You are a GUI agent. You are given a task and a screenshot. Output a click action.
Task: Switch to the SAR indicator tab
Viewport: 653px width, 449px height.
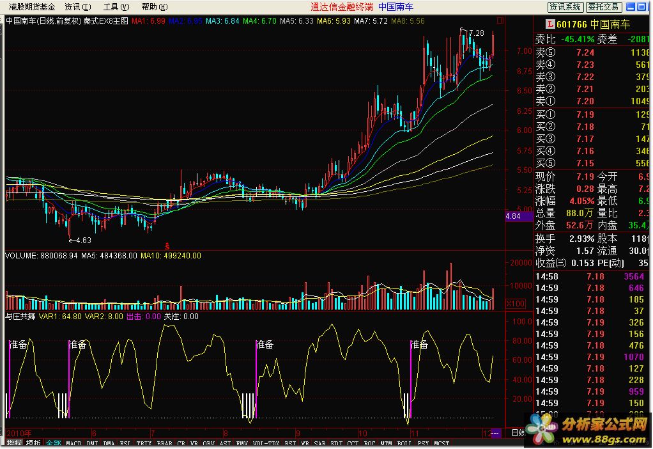click(x=319, y=444)
